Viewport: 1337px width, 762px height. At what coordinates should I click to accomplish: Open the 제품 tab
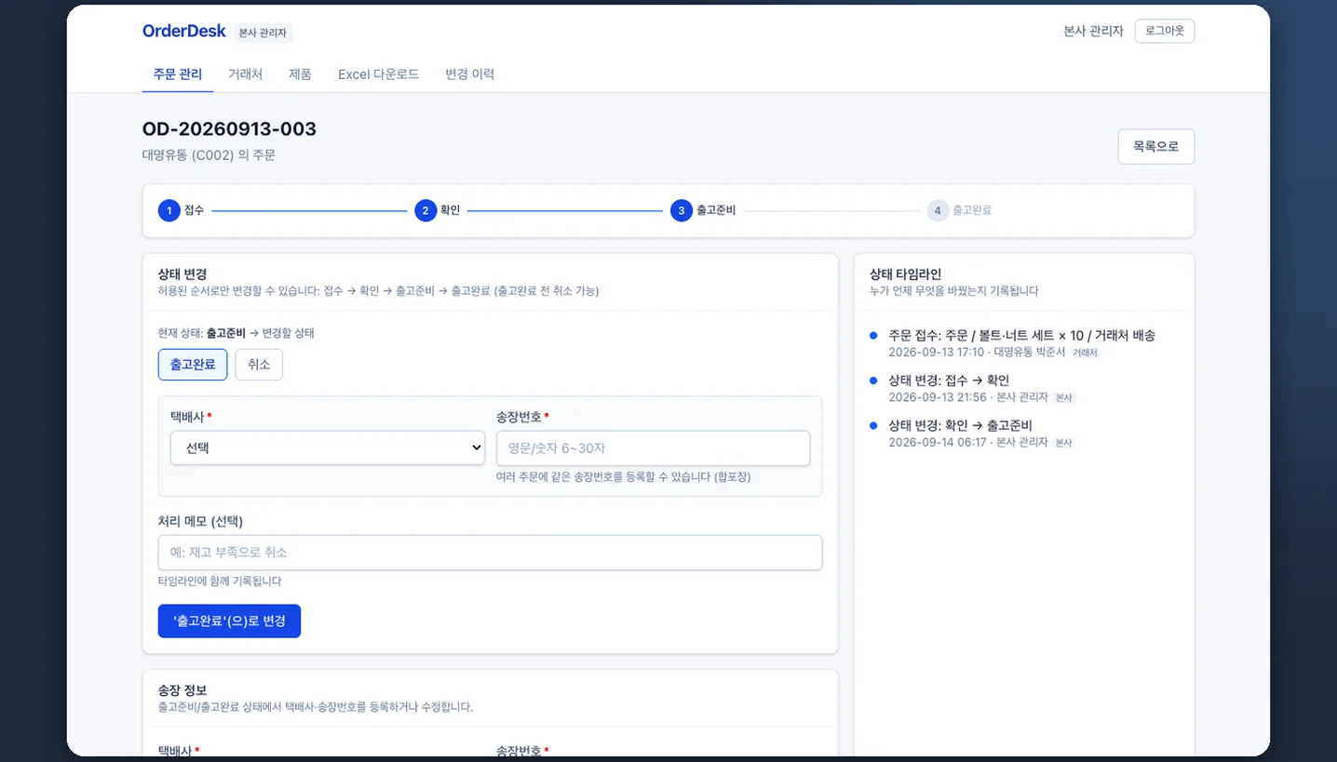pos(300,74)
